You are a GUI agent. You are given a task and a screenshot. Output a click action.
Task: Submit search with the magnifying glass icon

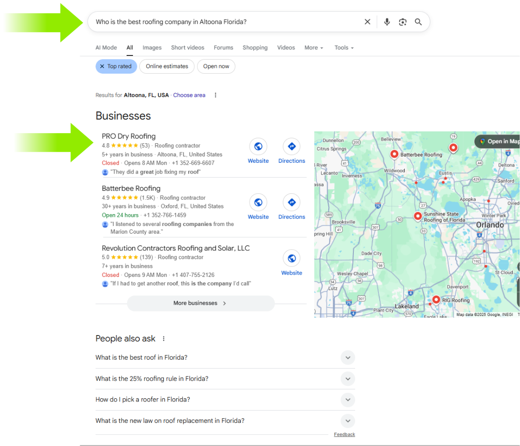click(x=418, y=22)
